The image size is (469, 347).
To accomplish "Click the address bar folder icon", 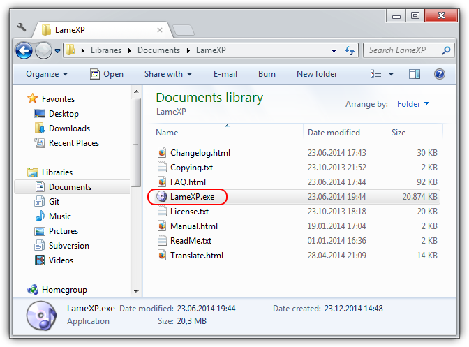I will click(x=70, y=50).
